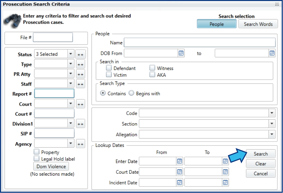The height and width of the screenshot is (193, 283).
Task: Open calendar picker for DOB From
Action: click(x=181, y=53)
